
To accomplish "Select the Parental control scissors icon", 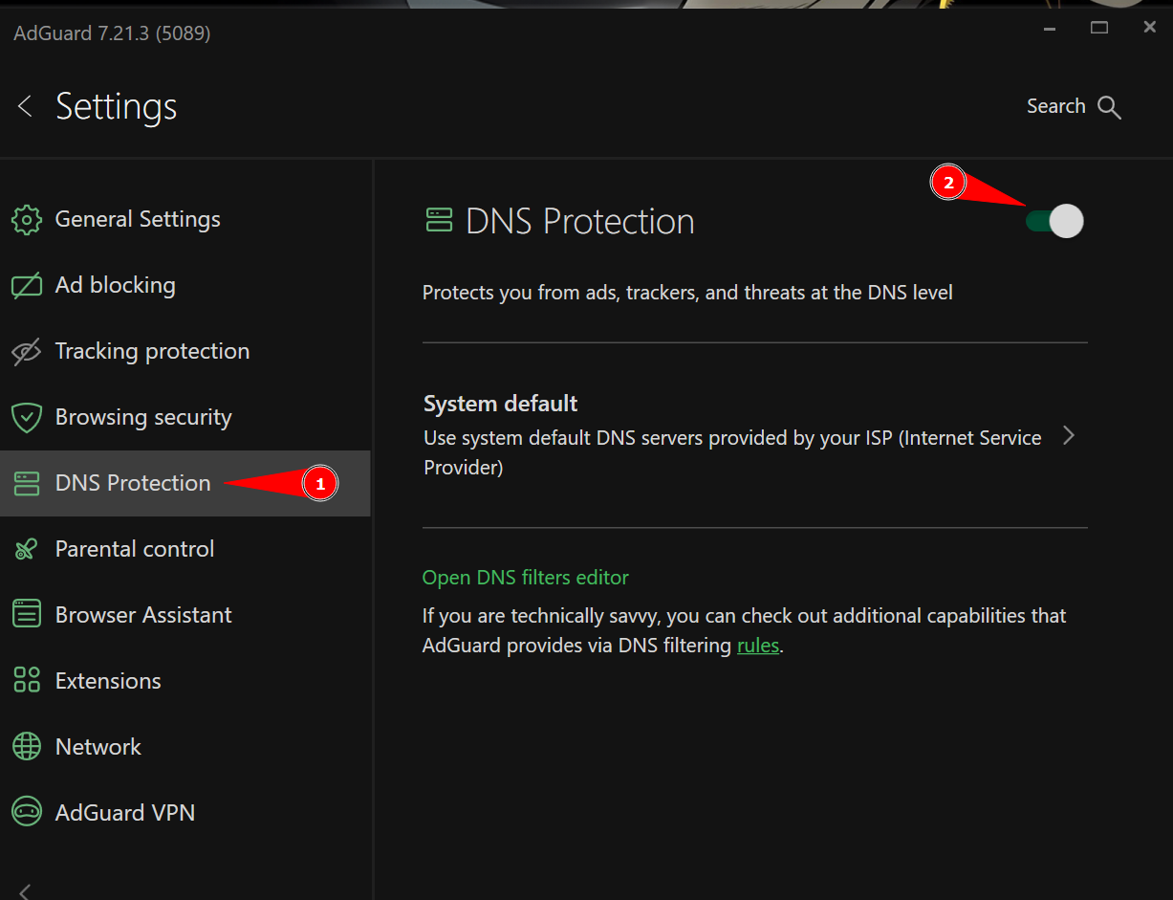I will click(x=26, y=549).
